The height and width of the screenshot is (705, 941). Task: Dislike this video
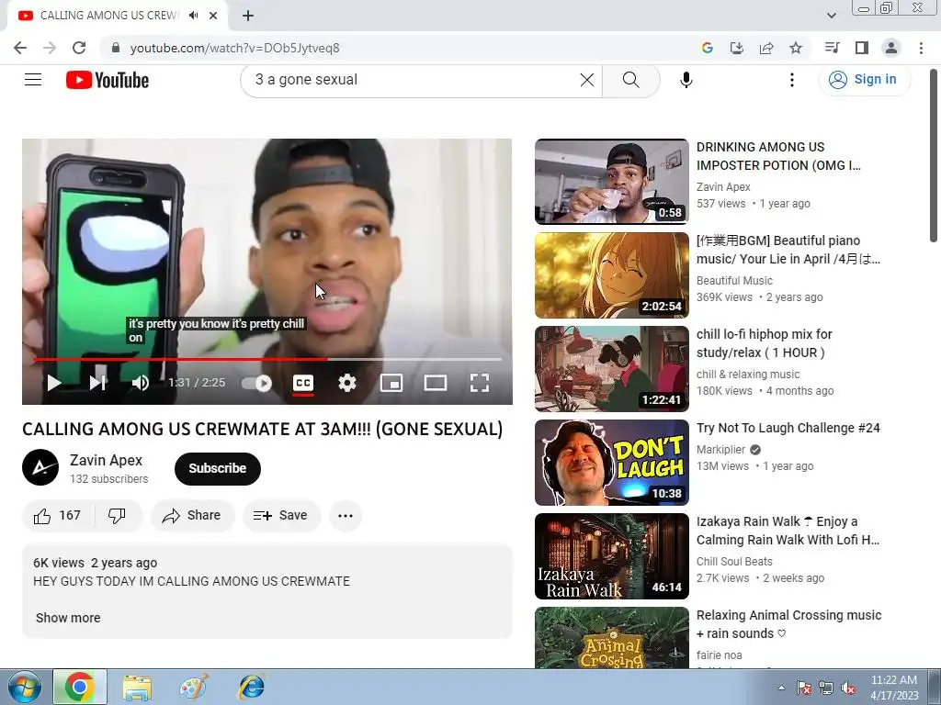(118, 516)
